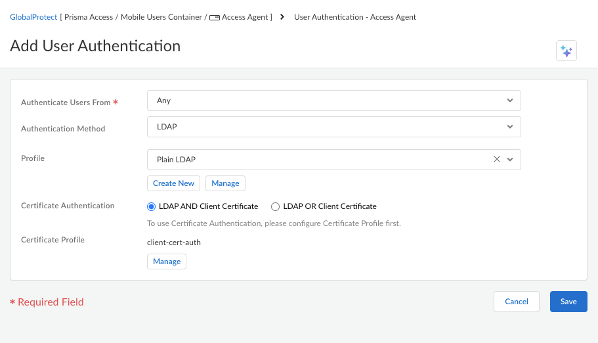Click the Access Agent breadcrumb icon
The height and width of the screenshot is (343, 598).
tap(214, 17)
